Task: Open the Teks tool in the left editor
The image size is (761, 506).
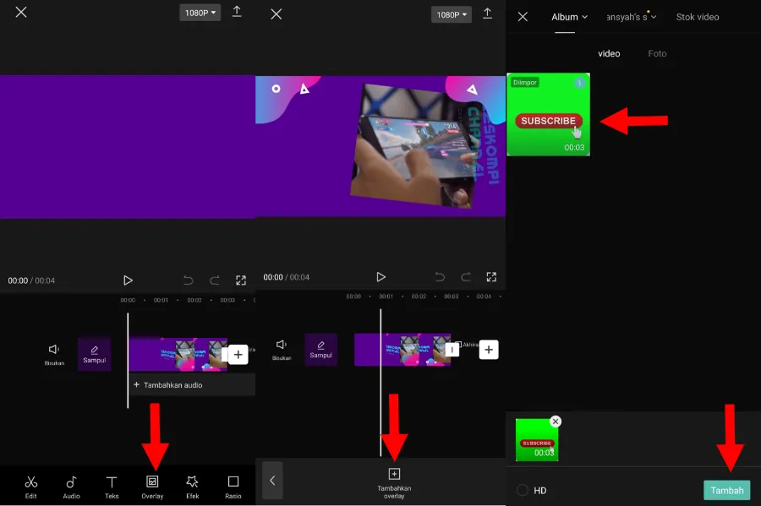Action: click(x=112, y=487)
